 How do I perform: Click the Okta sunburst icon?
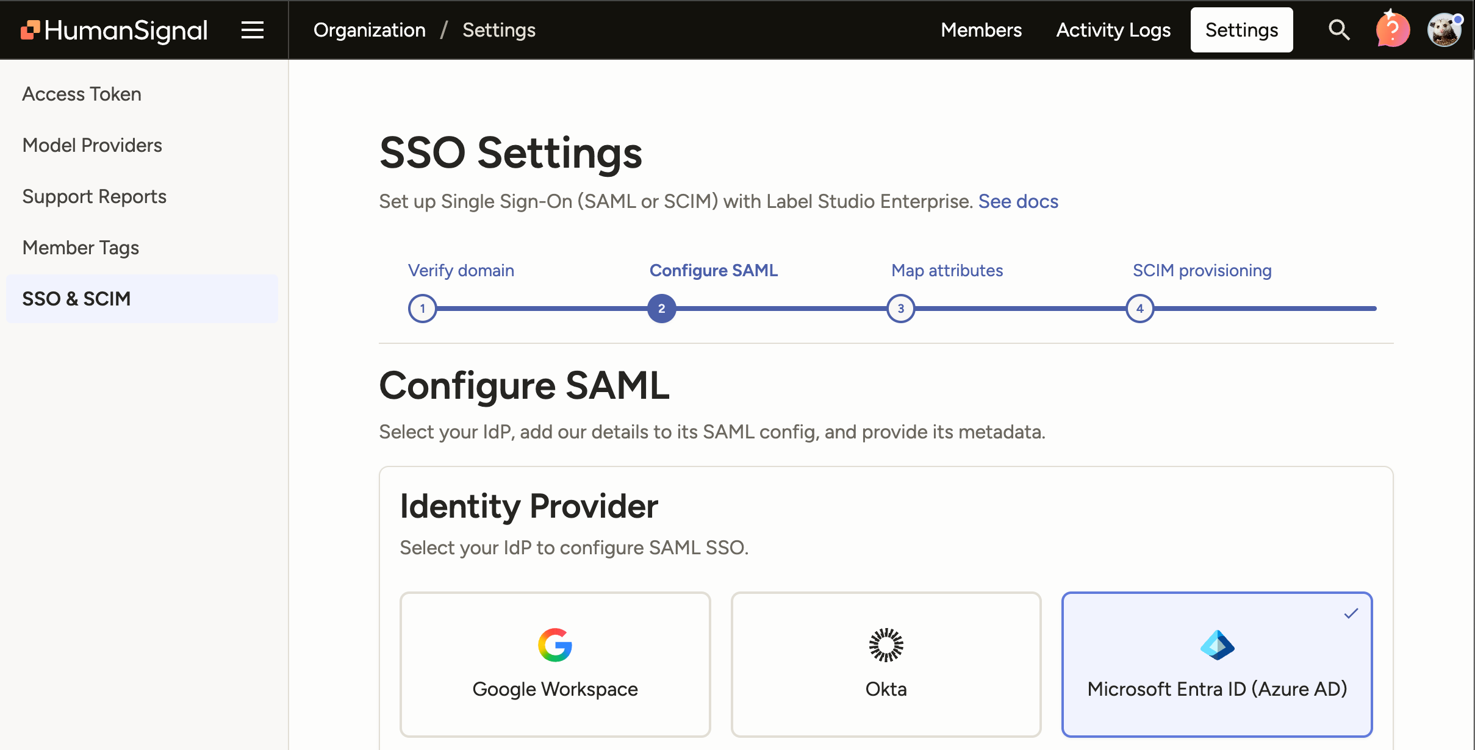point(886,645)
